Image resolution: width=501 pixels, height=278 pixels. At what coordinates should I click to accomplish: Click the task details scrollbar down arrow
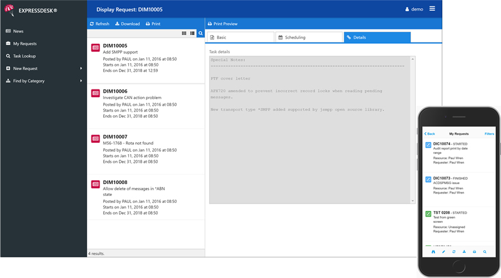[x=413, y=201]
